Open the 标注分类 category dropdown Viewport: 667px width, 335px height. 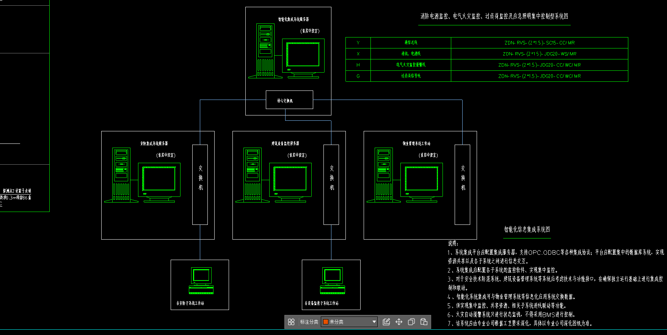point(349,322)
